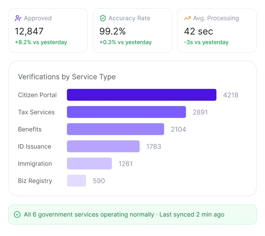Click the '2104' value
This screenshot has height=236, width=265.
click(178, 130)
